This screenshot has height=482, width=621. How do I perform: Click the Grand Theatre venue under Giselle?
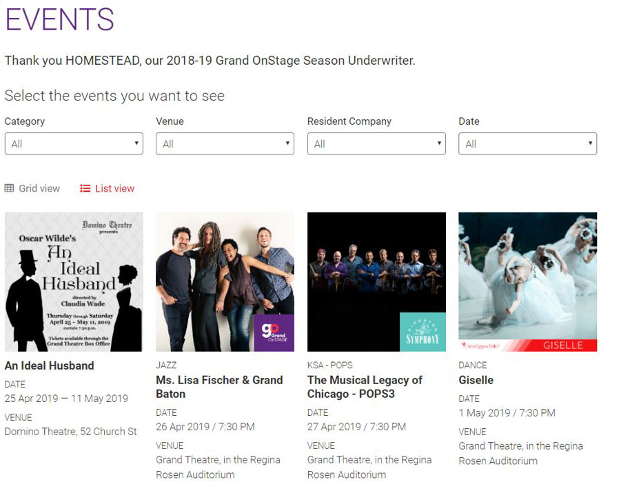coord(521,454)
